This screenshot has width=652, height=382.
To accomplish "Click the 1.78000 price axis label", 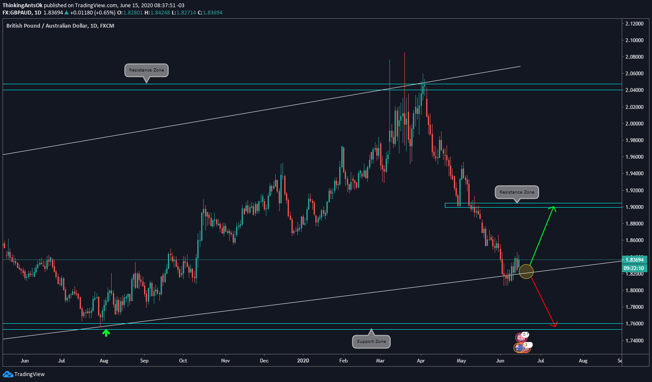I will (634, 307).
